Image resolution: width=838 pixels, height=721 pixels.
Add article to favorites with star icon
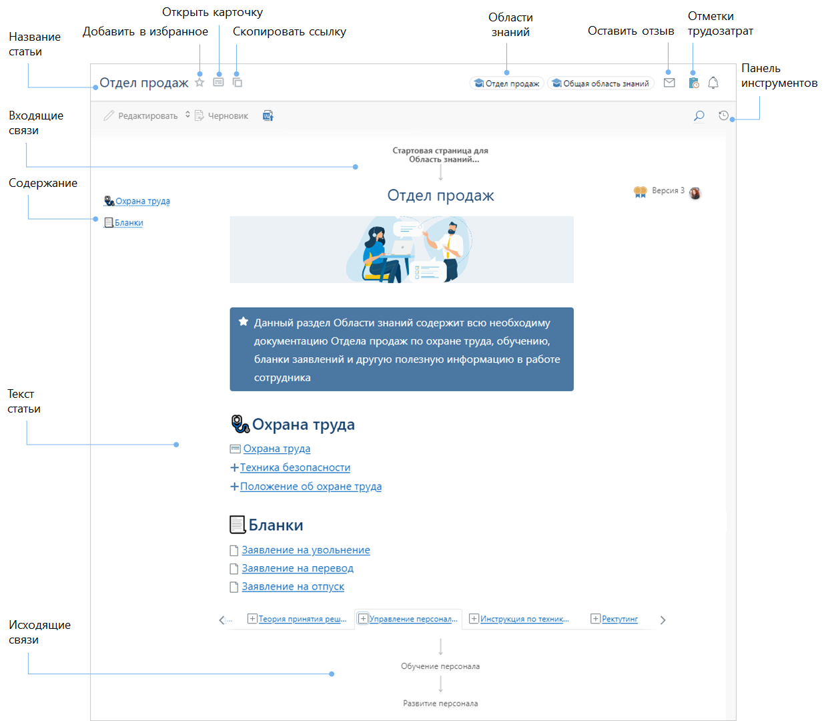199,83
